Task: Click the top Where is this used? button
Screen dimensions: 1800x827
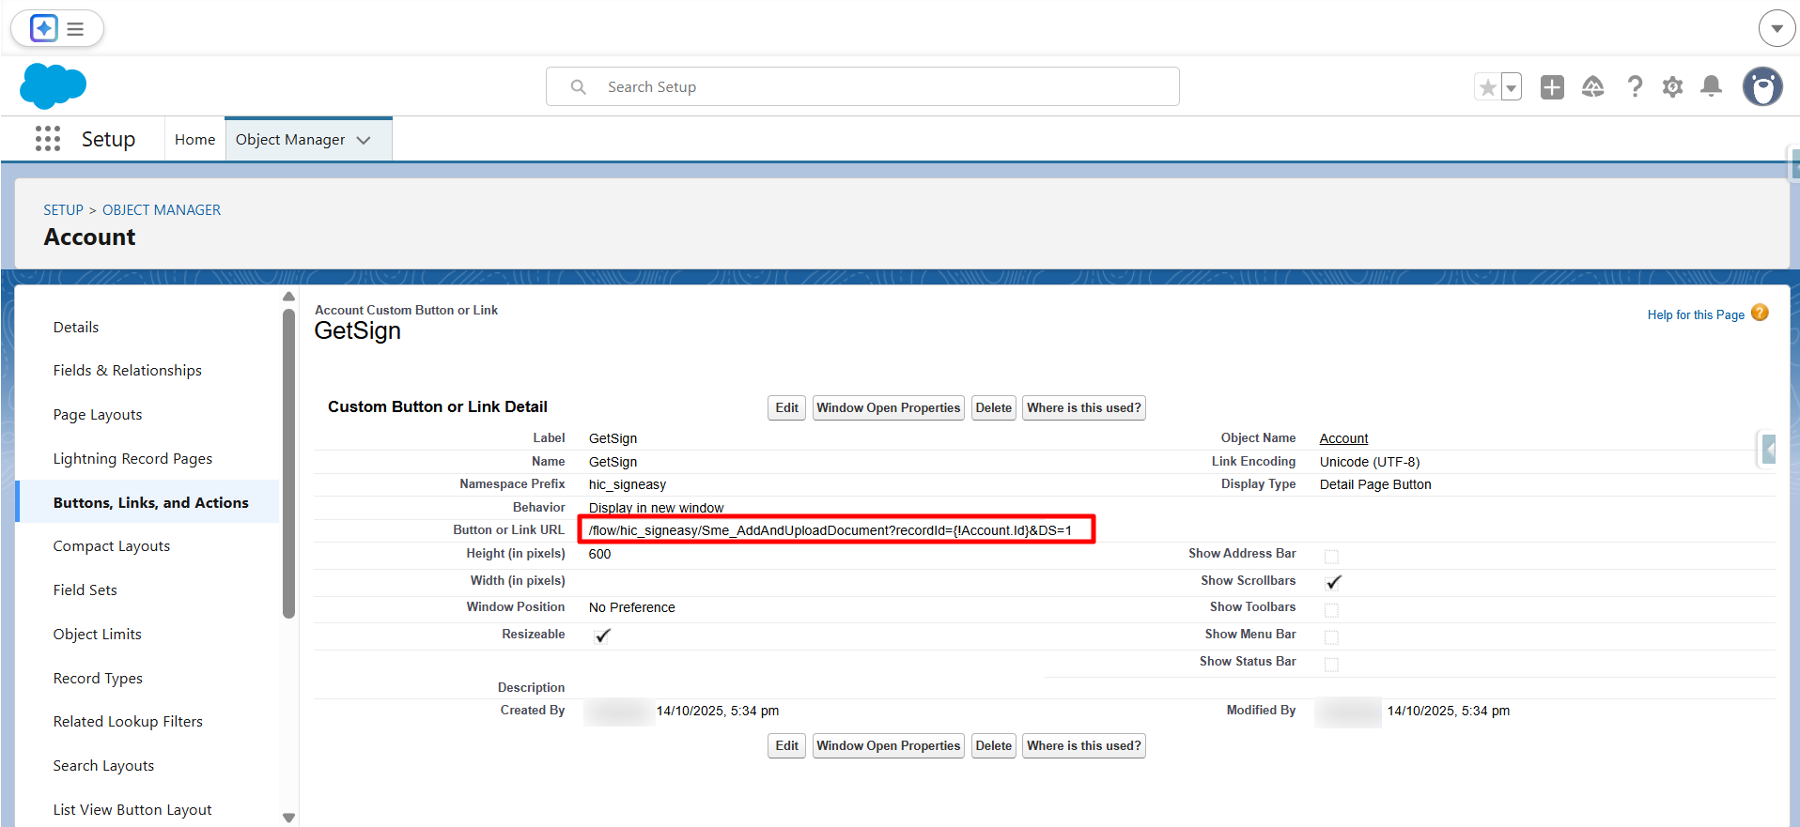Action: tap(1084, 408)
